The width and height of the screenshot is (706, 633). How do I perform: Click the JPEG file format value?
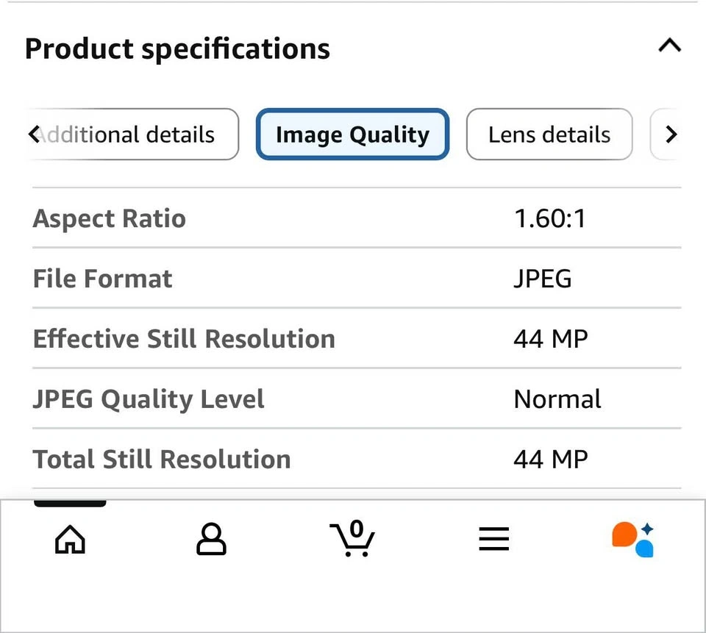542,279
